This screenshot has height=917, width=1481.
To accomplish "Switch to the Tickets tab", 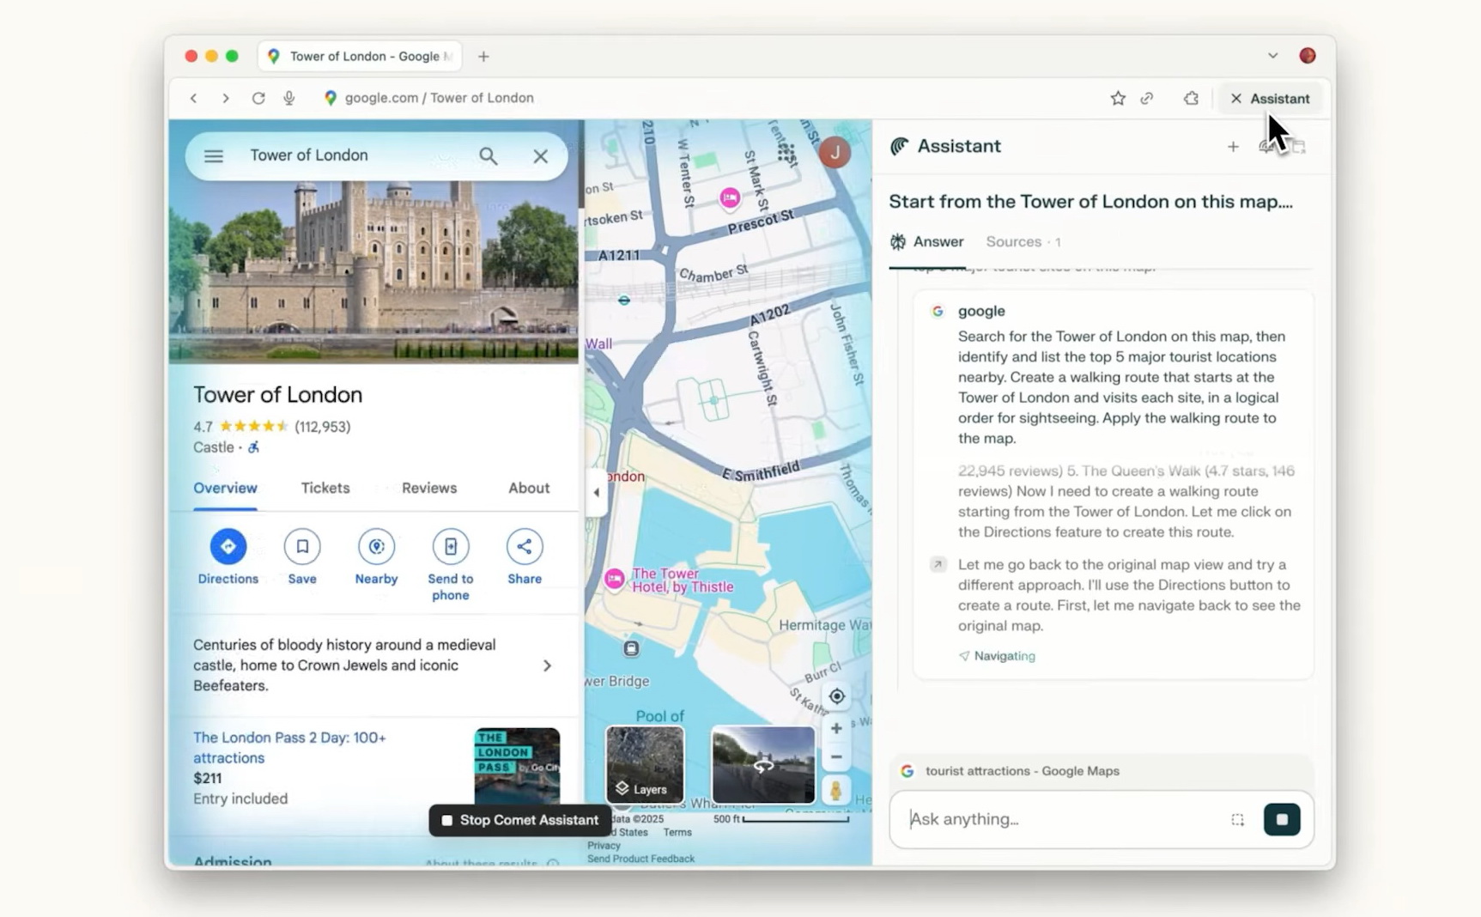I will click(325, 488).
